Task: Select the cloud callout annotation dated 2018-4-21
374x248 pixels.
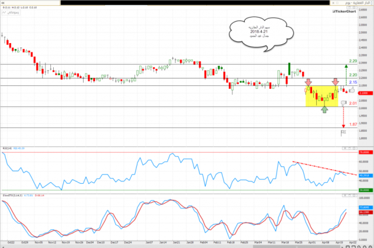Action: pos(261,34)
